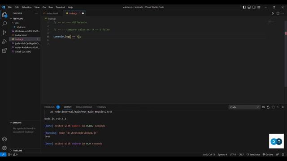Open the remote window status icon
The image size is (287, 161).
pos(3,154)
